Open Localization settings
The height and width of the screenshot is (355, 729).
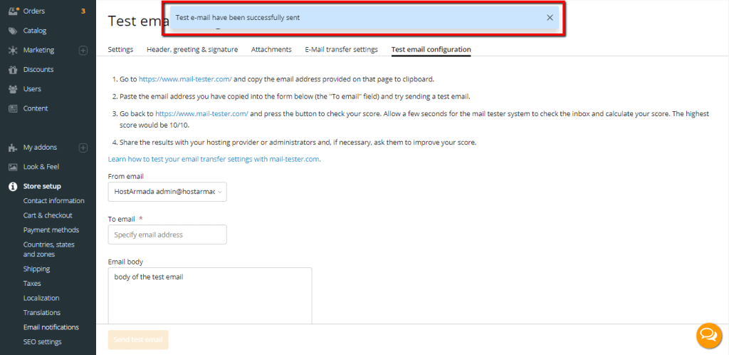(41, 298)
